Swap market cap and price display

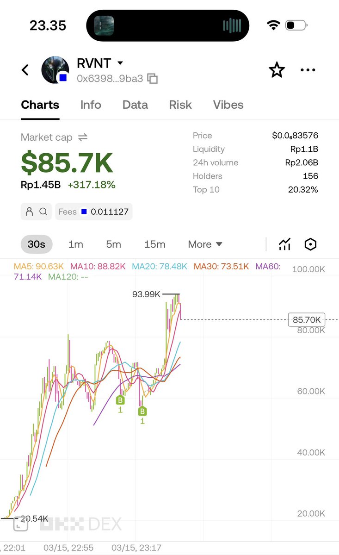[83, 137]
